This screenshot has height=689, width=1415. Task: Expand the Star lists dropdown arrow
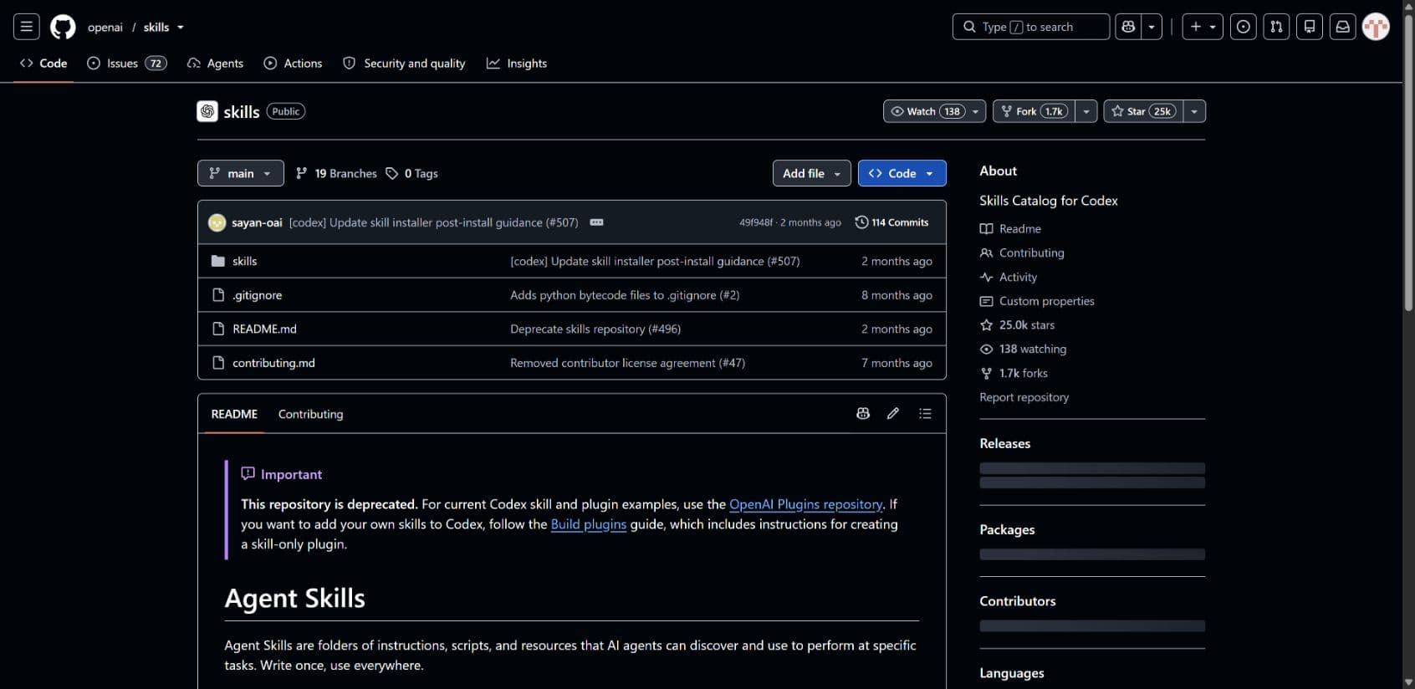(x=1194, y=111)
